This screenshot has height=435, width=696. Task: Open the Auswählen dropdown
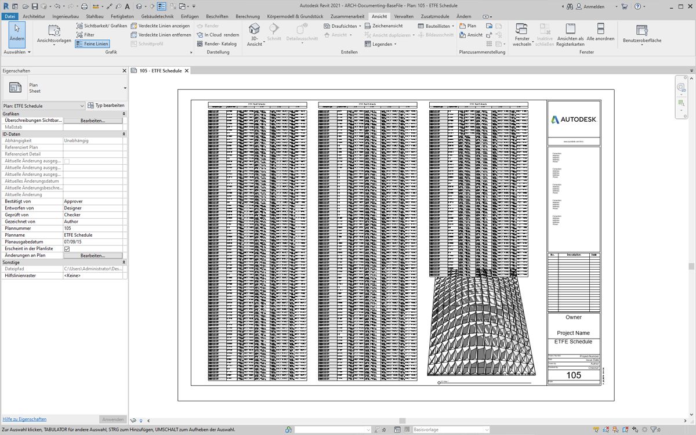pyautogui.click(x=16, y=52)
